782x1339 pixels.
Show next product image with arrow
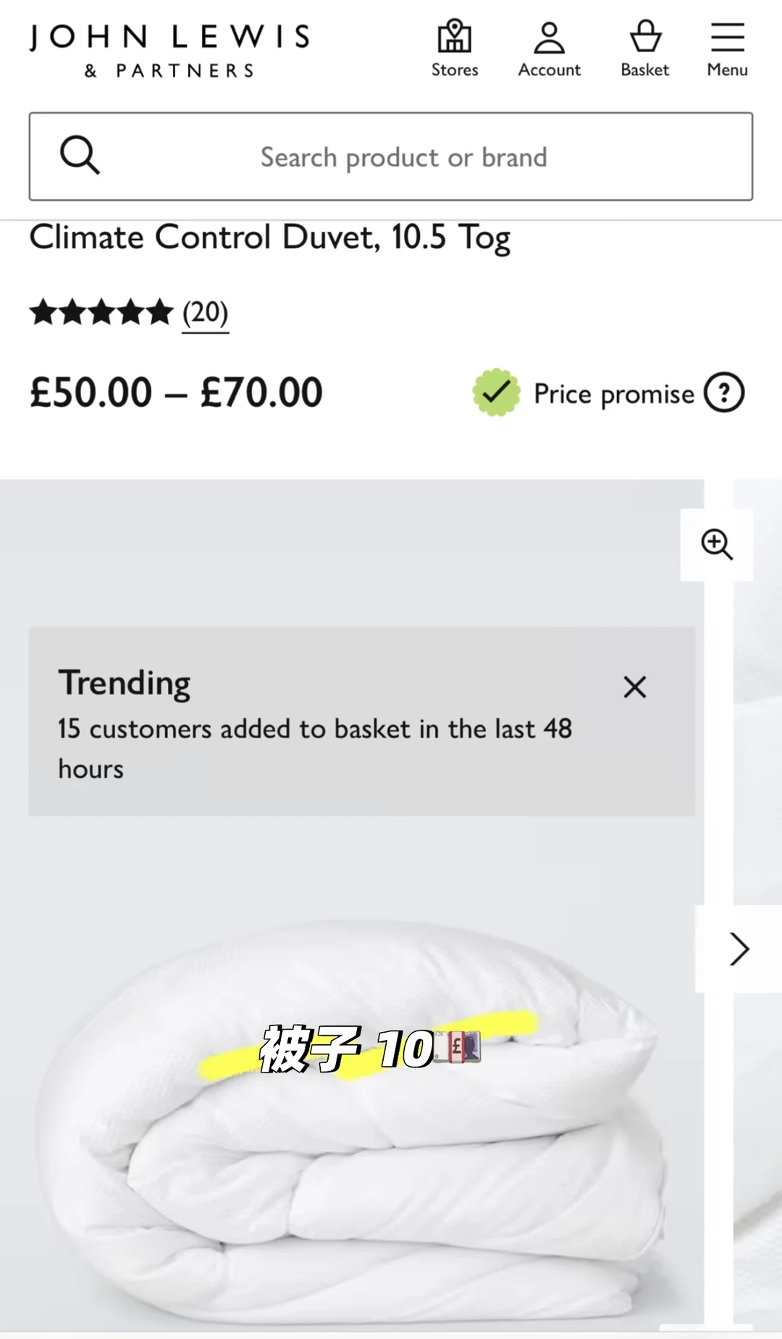tap(739, 949)
